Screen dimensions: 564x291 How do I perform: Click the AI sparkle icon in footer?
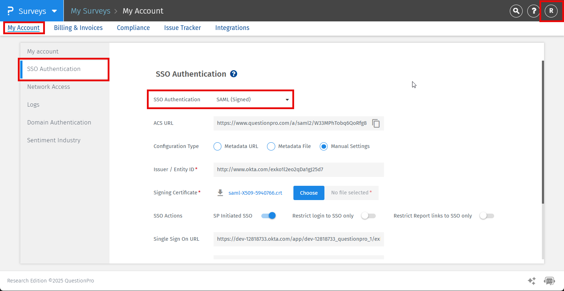[532, 281]
